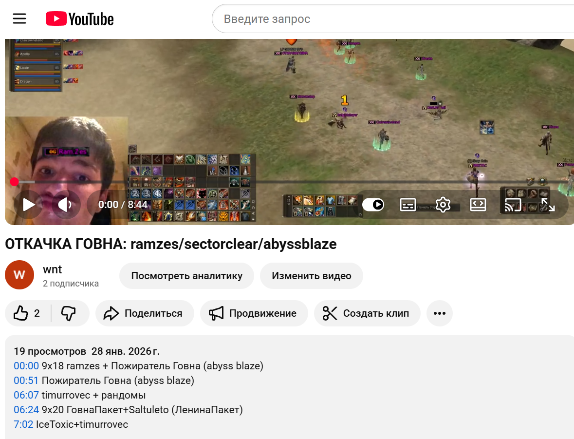Click Изменить видео to edit the video

[311, 275]
